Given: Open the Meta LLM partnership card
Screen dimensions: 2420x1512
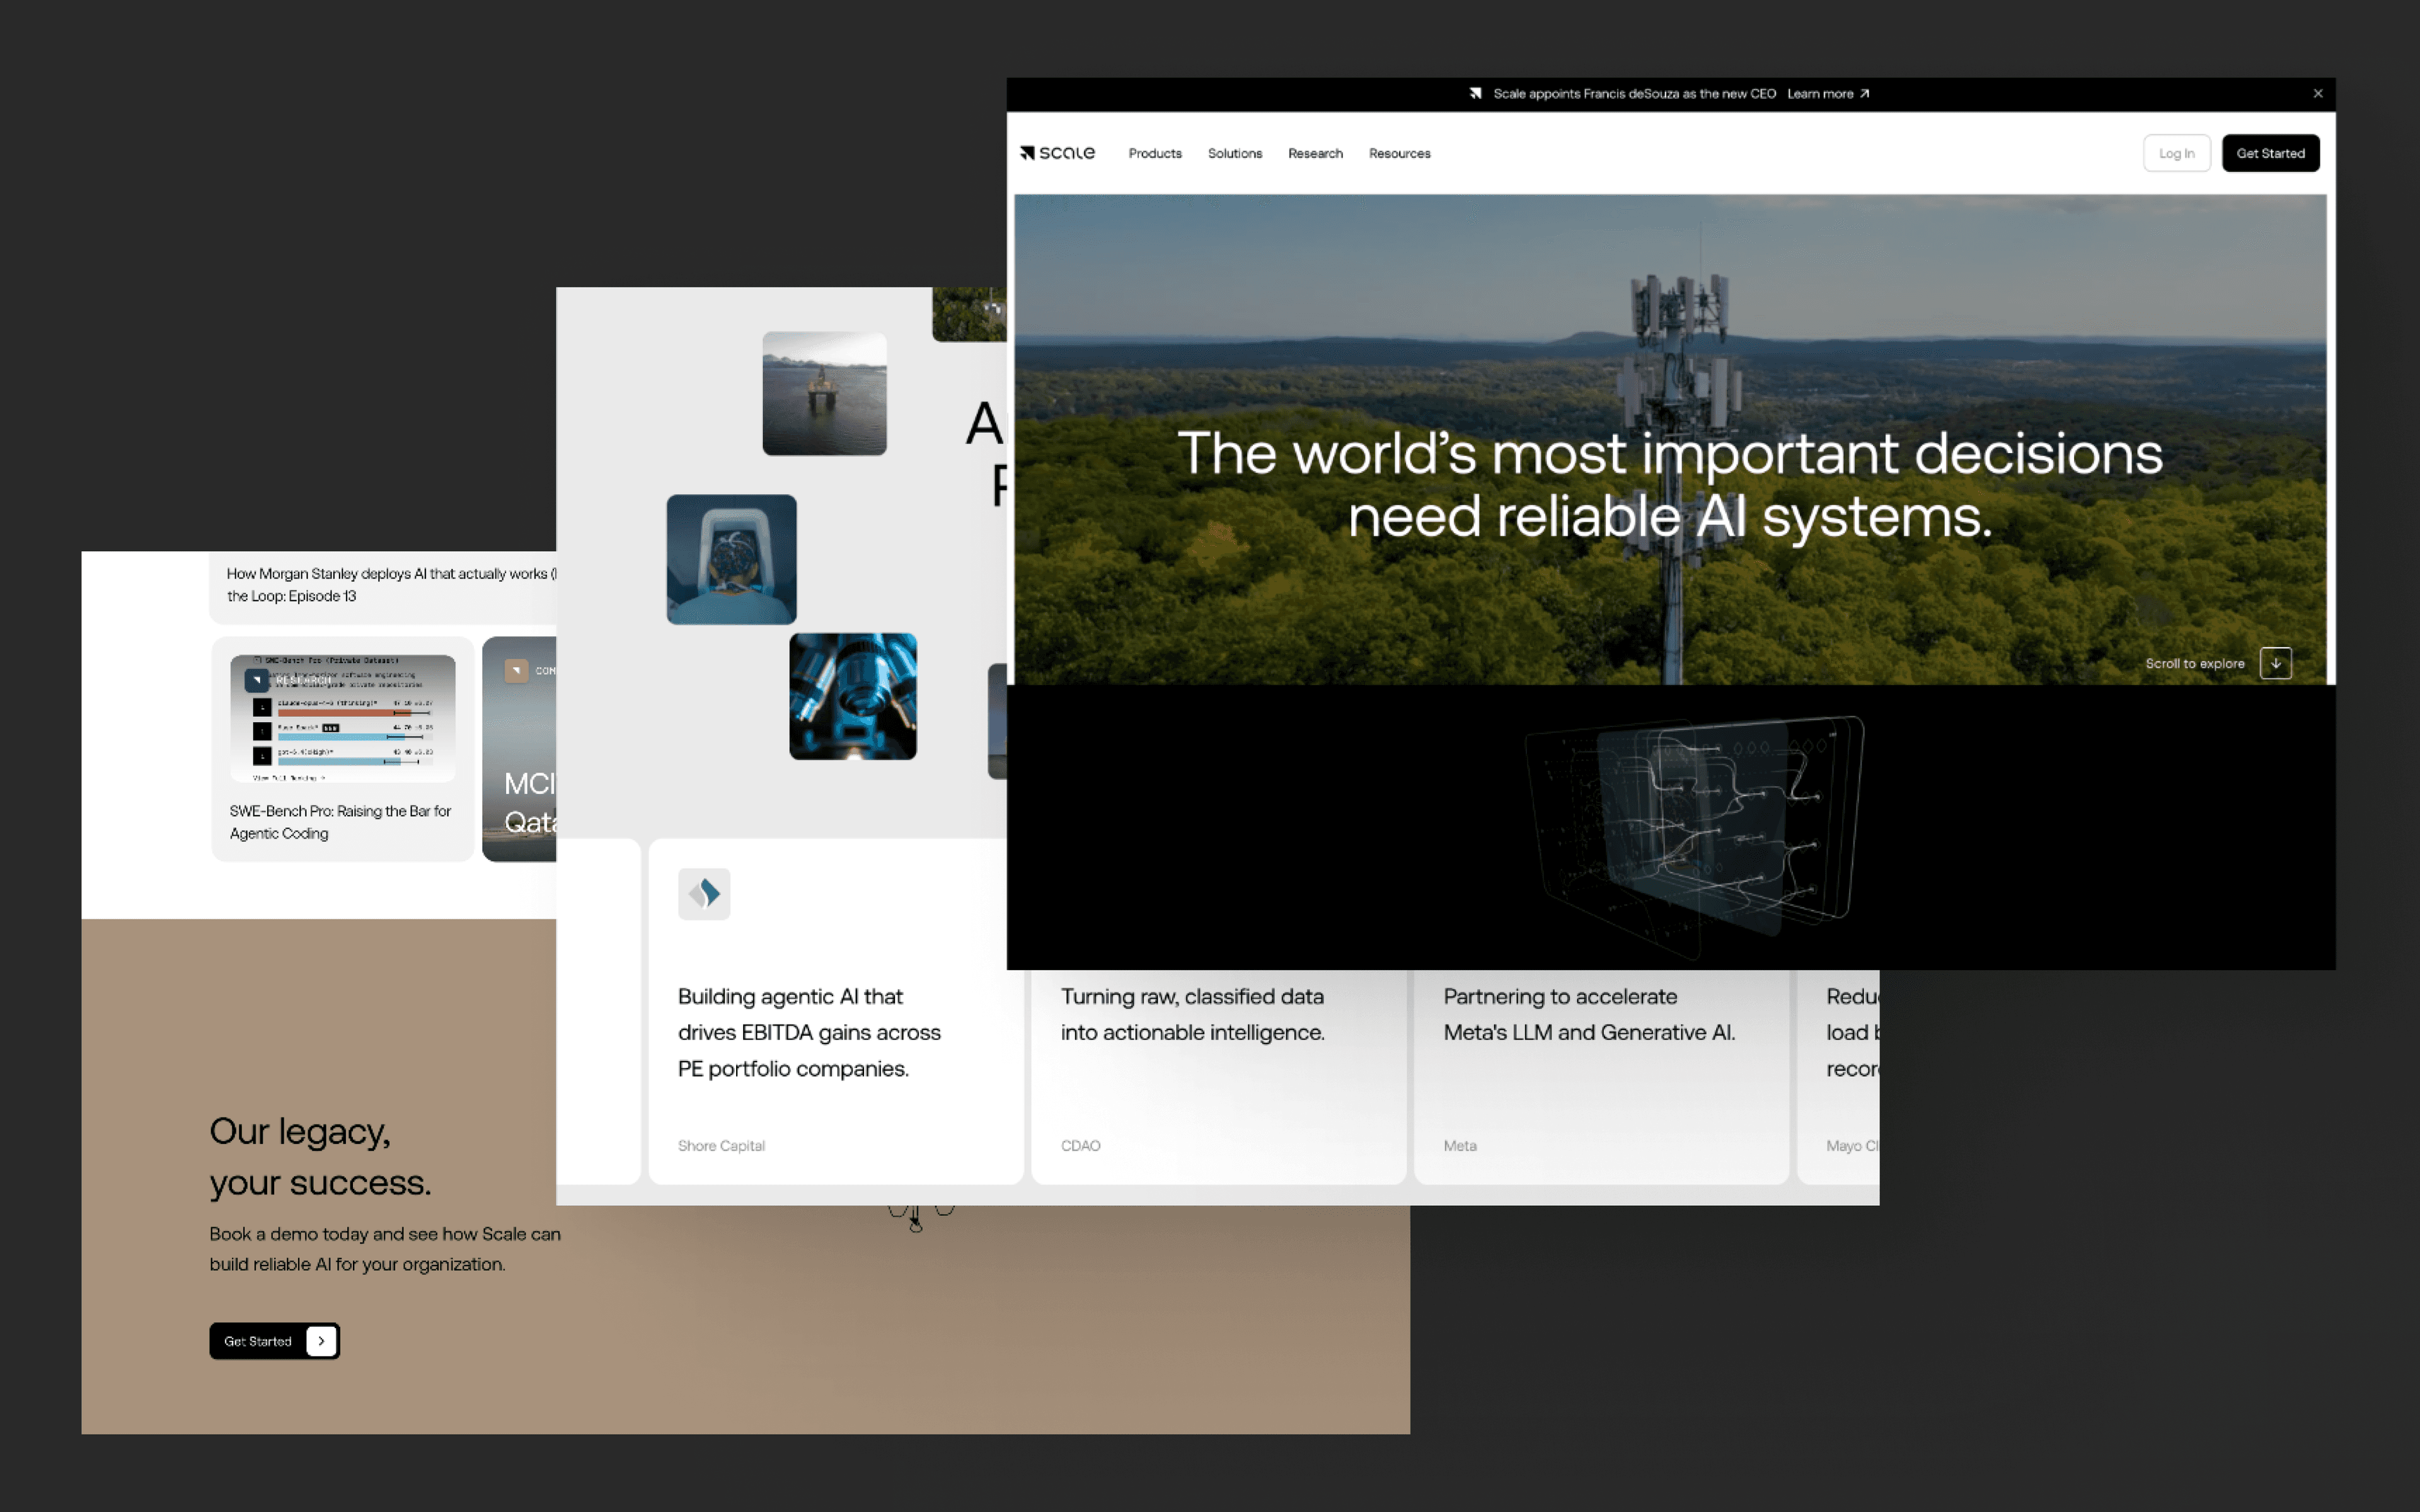Looking at the screenshot, I should [x=1601, y=1076].
